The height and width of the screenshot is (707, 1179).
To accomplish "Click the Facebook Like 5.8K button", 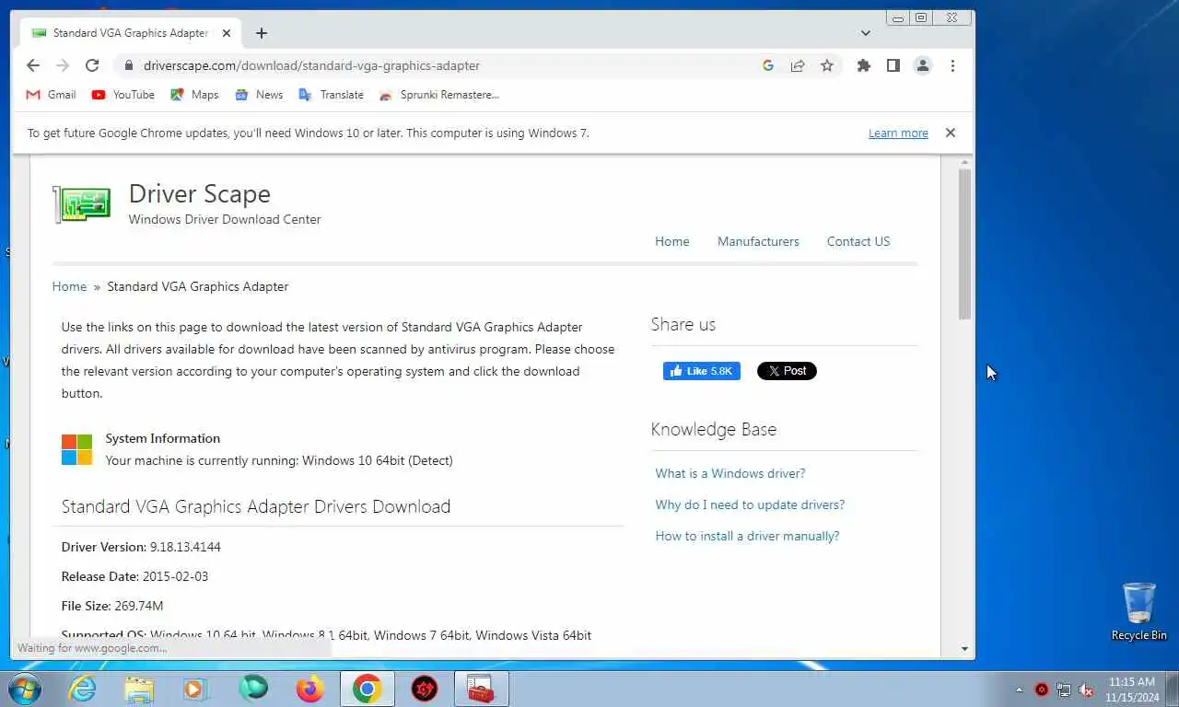I will point(702,371).
